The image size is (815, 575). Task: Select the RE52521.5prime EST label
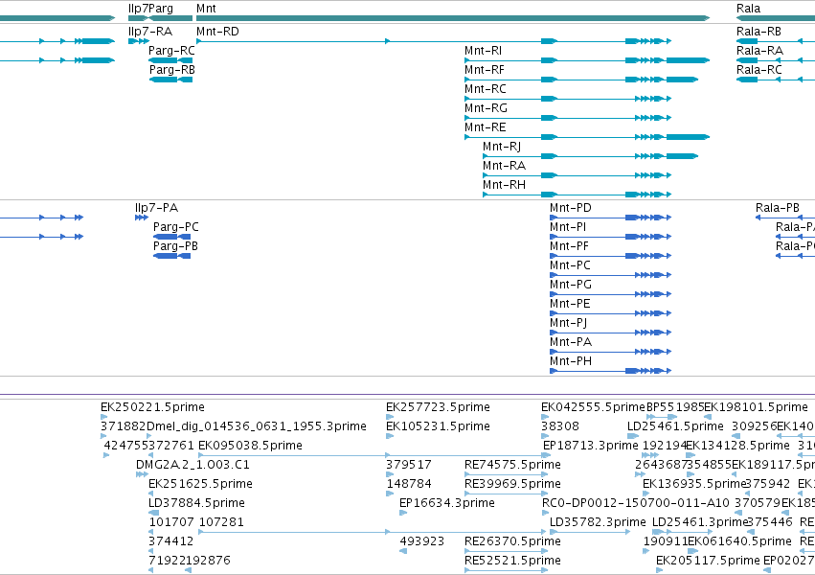[512, 561]
